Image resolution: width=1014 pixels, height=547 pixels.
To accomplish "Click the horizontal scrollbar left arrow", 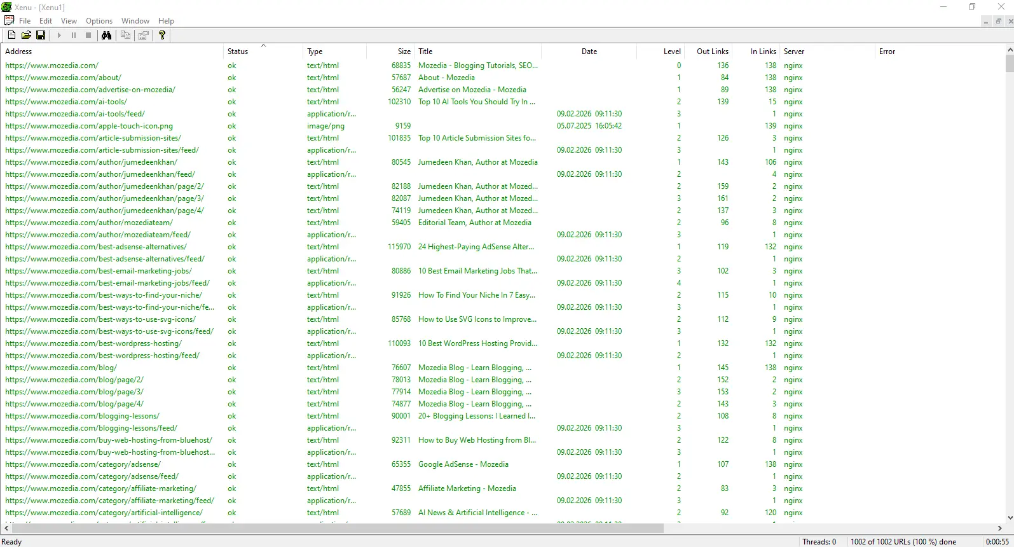I will pos(6,528).
